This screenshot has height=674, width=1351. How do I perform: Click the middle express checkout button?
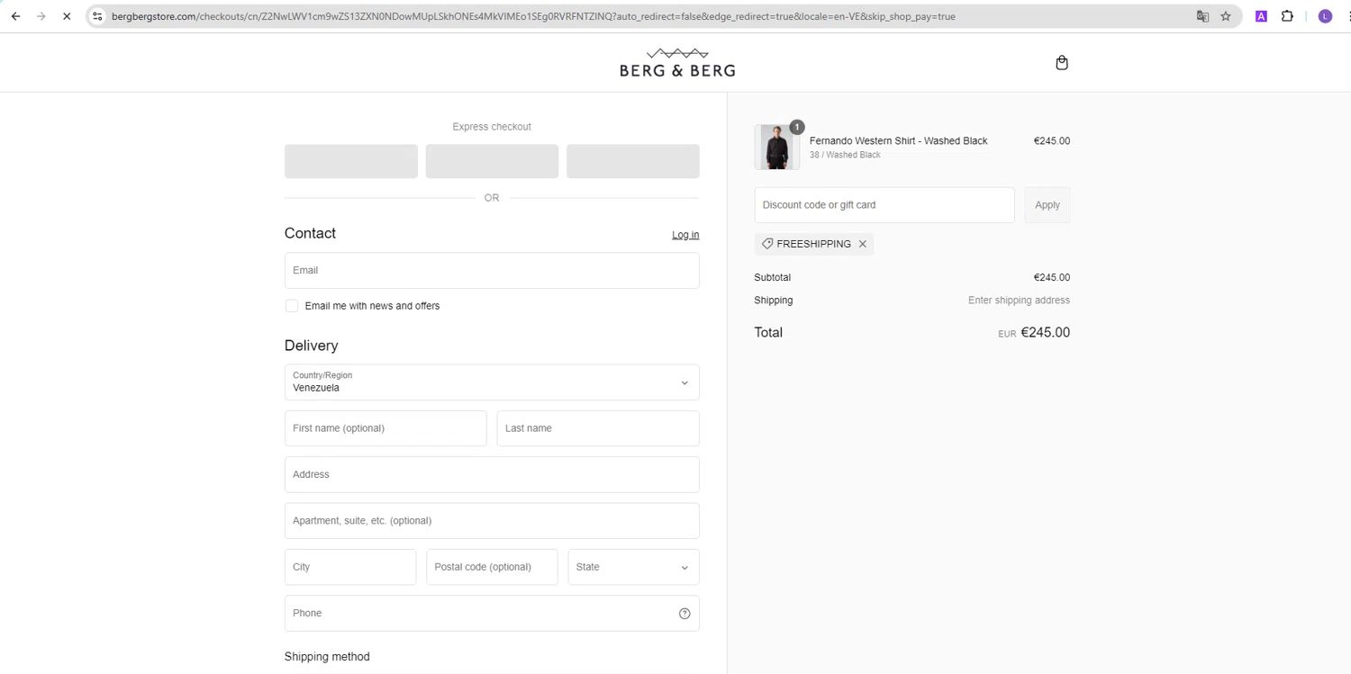tap(492, 161)
